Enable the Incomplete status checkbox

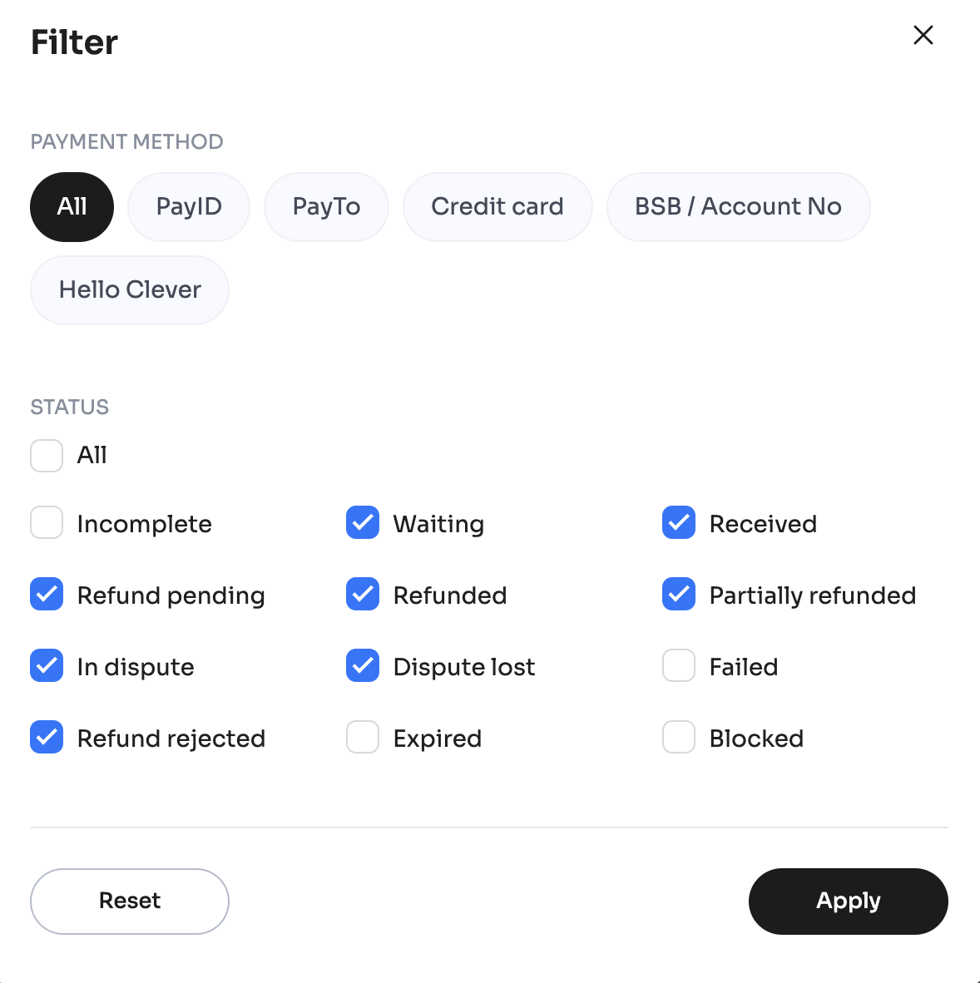(x=47, y=523)
